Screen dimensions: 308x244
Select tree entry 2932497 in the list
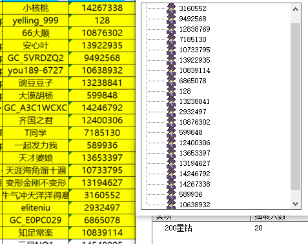click(x=192, y=112)
